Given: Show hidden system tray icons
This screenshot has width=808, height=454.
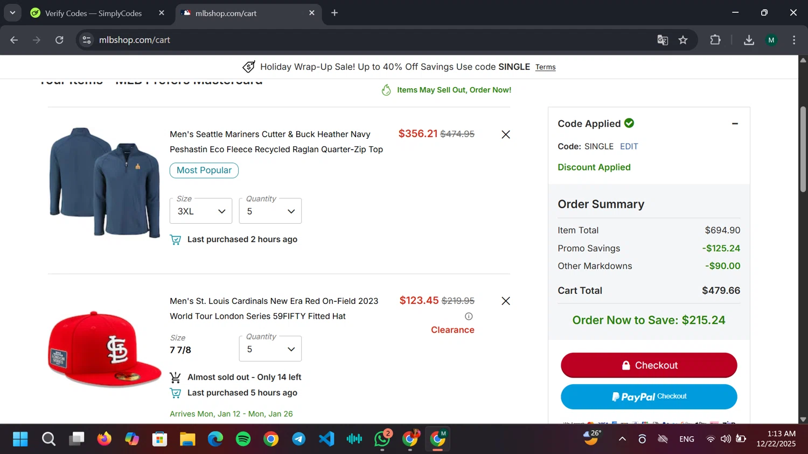Looking at the screenshot, I should (622, 439).
